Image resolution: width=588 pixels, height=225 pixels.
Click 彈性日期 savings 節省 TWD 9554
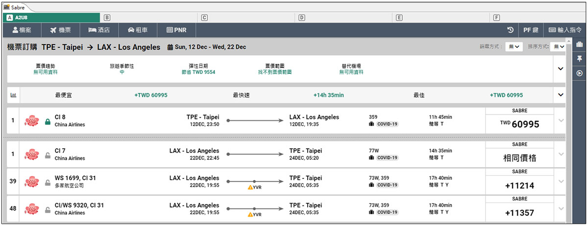198,72
